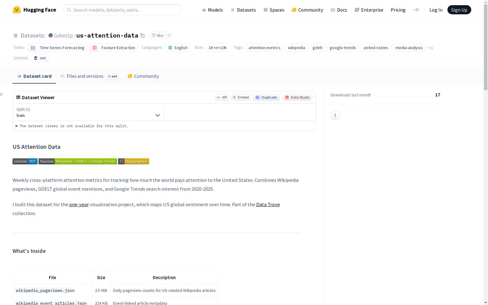Image resolution: width=488 pixels, height=305 pixels.
Task: Click the Sources Wikipedia GDELT Google Trends badge
Action: 78,161
